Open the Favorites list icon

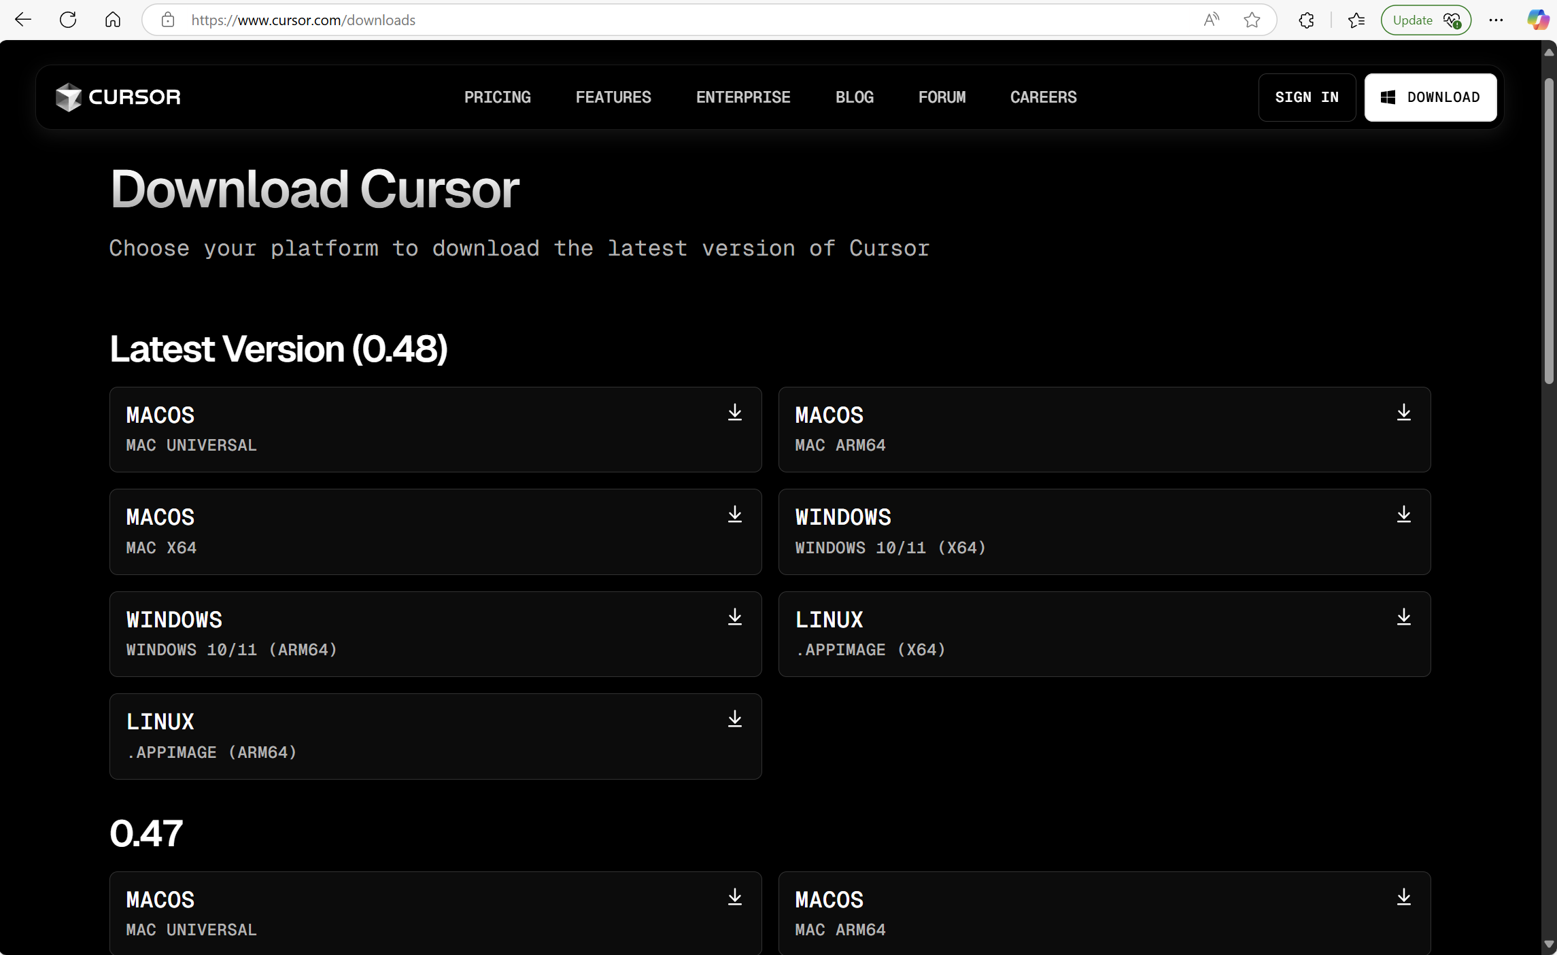click(x=1356, y=20)
